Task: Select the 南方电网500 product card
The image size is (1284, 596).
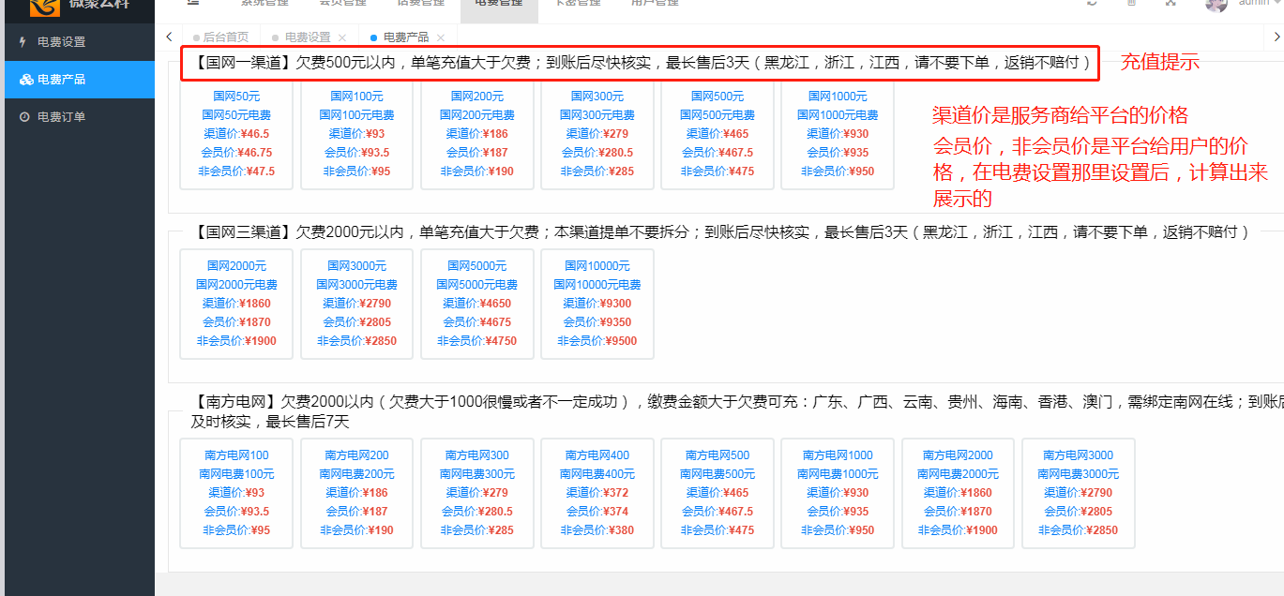Action: pos(717,493)
